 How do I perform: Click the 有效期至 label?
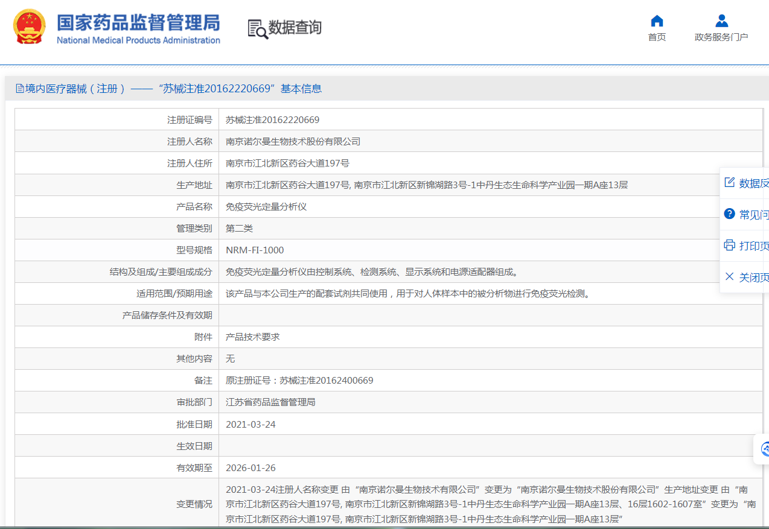[194, 468]
